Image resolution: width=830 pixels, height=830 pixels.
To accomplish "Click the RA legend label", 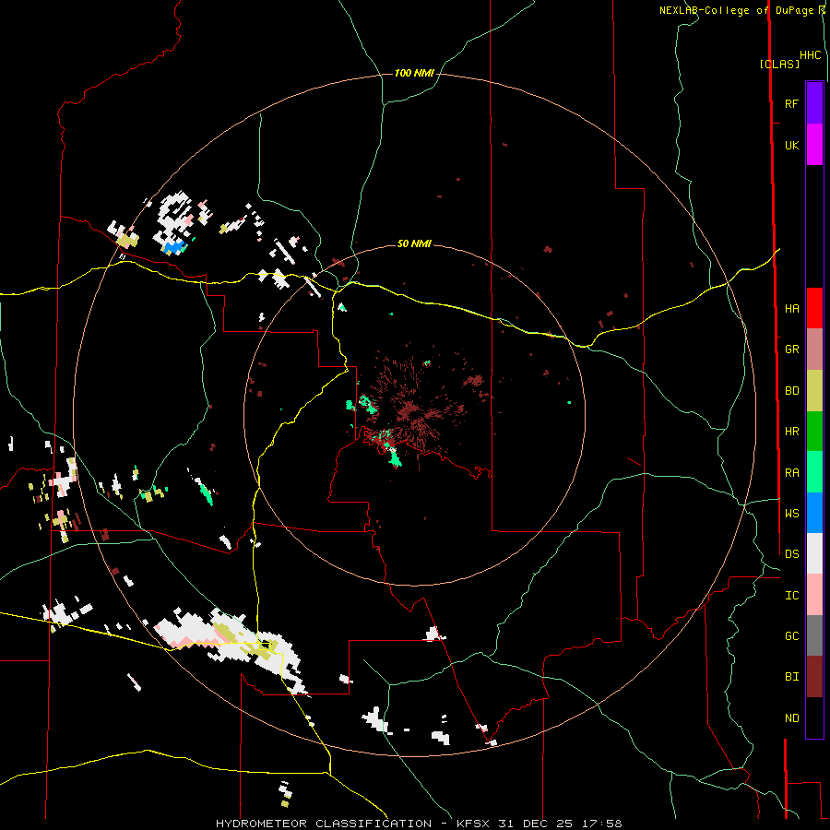I will (791, 473).
